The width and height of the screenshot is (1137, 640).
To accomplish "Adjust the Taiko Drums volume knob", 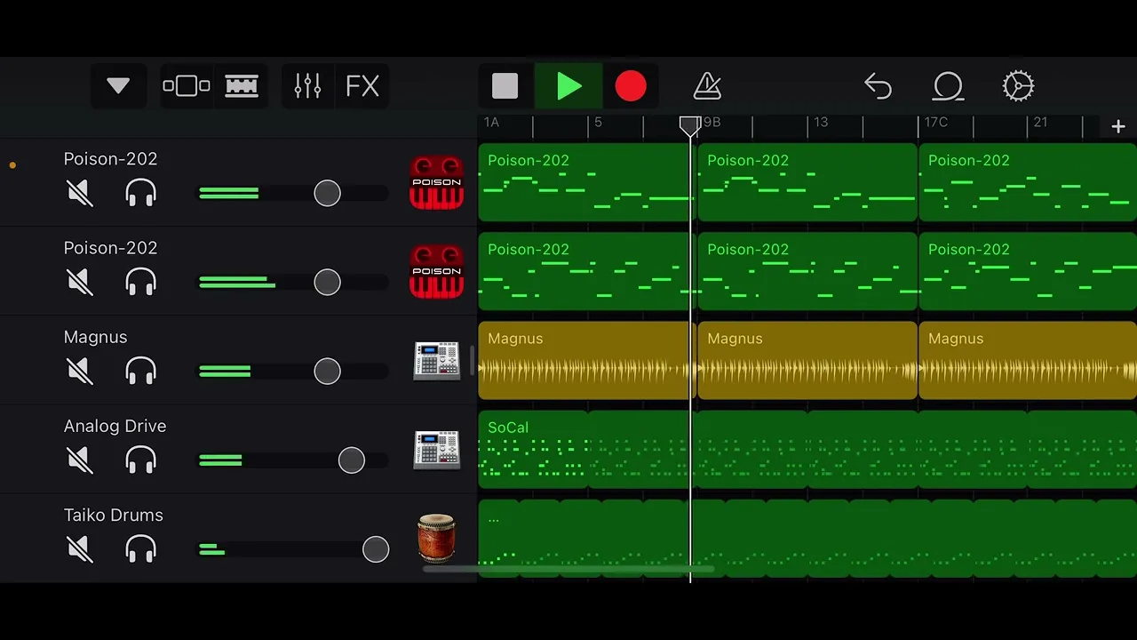I will pyautogui.click(x=376, y=548).
